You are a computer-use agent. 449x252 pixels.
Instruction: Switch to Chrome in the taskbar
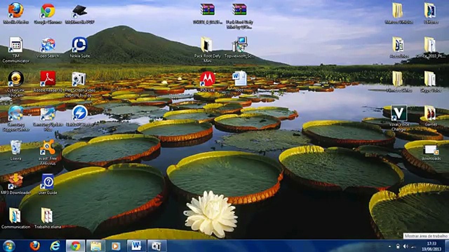click(75, 246)
